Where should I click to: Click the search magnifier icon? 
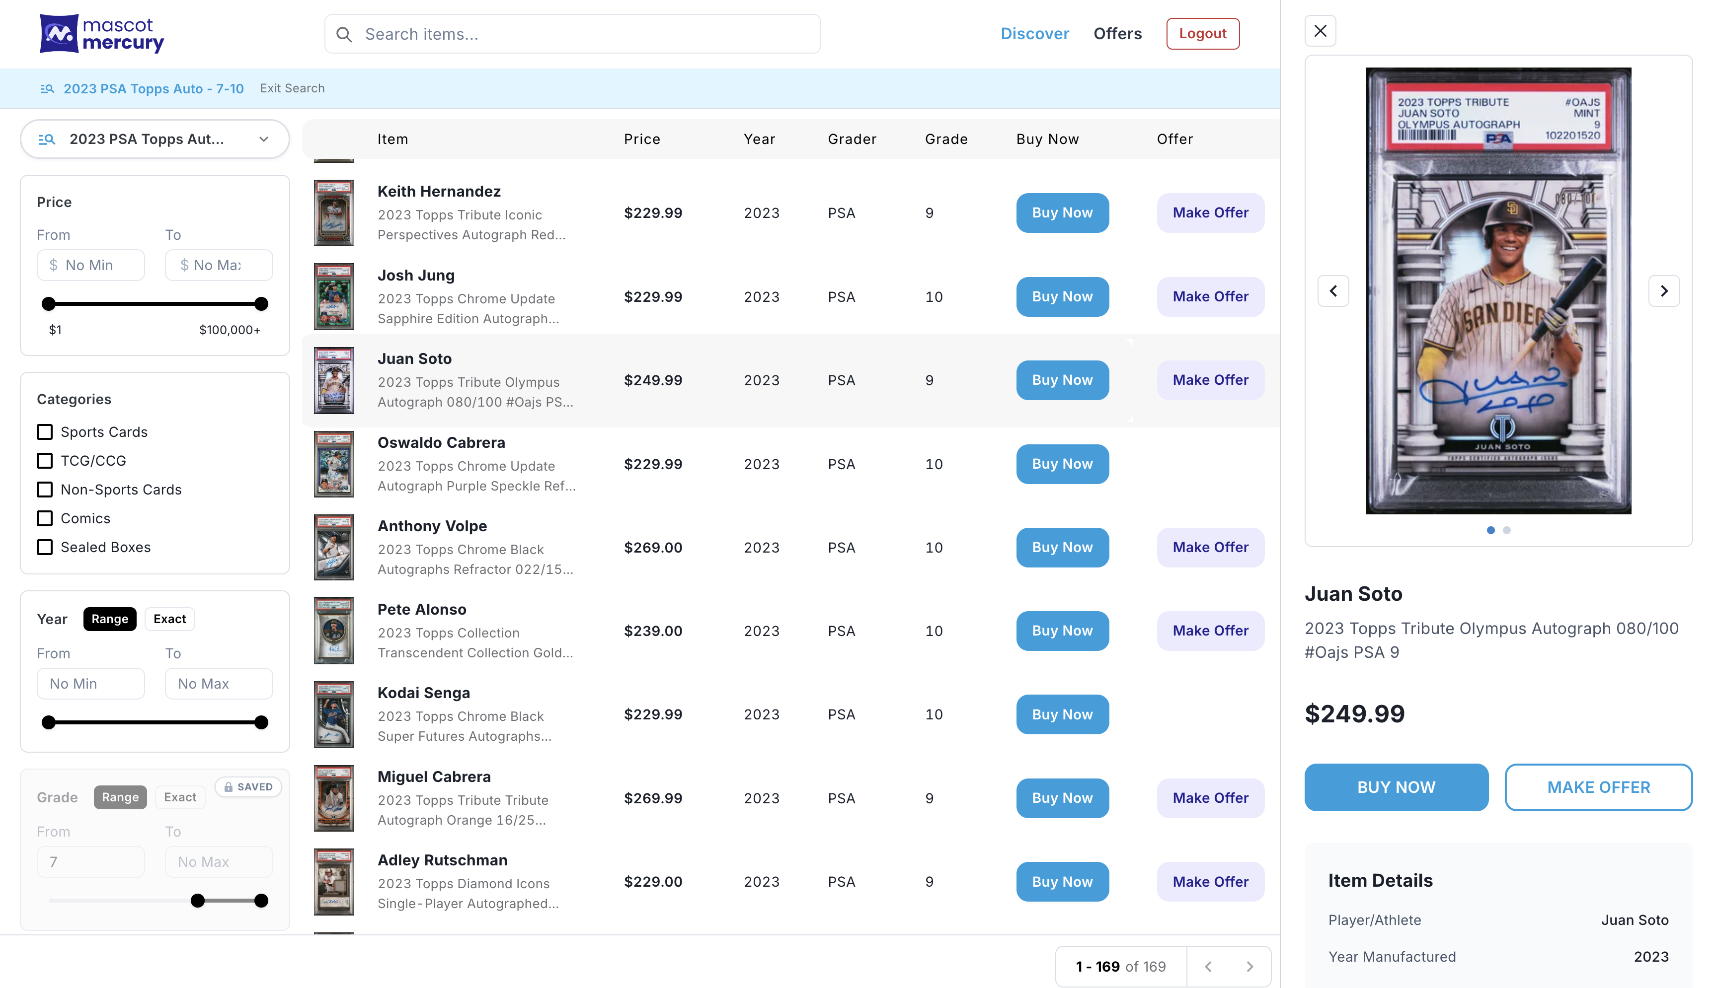(x=344, y=34)
